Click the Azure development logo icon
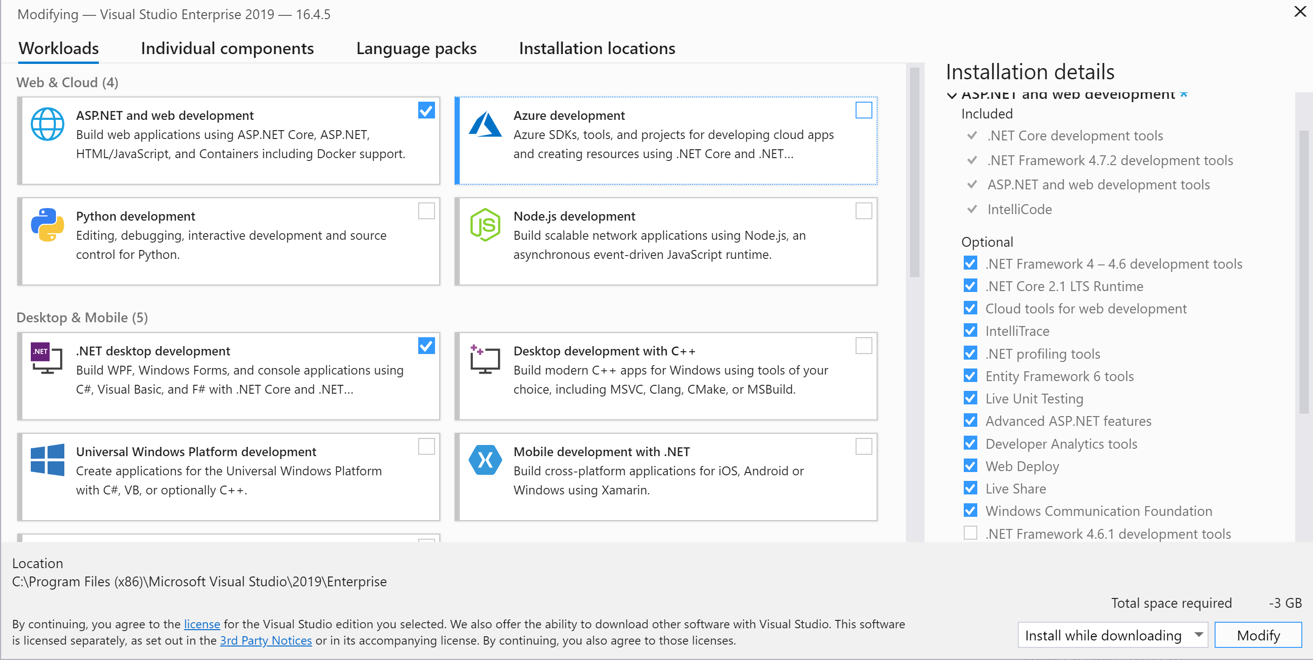 click(485, 124)
